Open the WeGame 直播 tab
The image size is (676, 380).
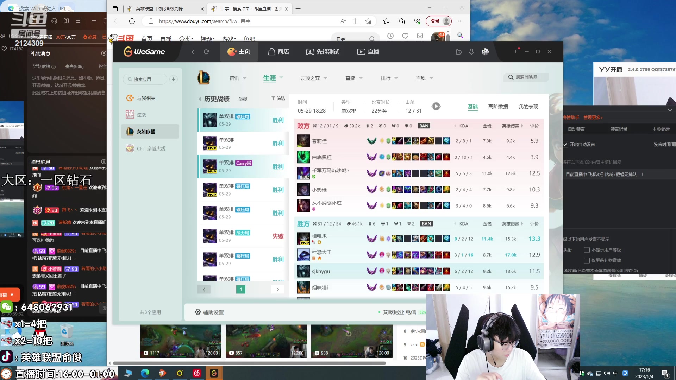[x=368, y=52]
